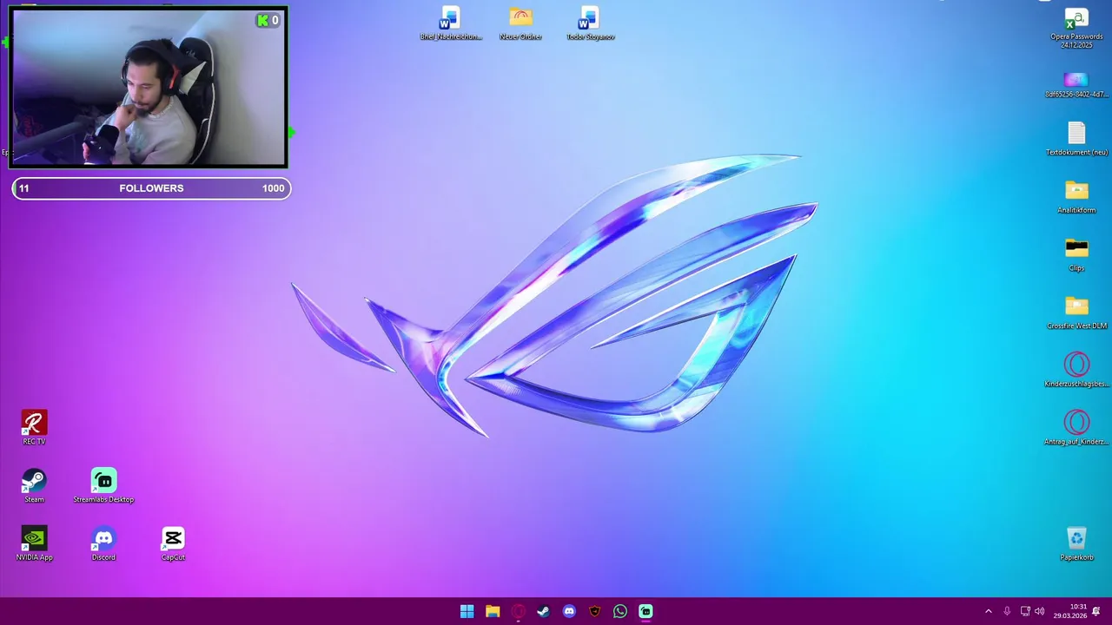This screenshot has width=1112, height=625.
Task: Select the Neuer Ordner folder icon
Action: pyautogui.click(x=520, y=23)
